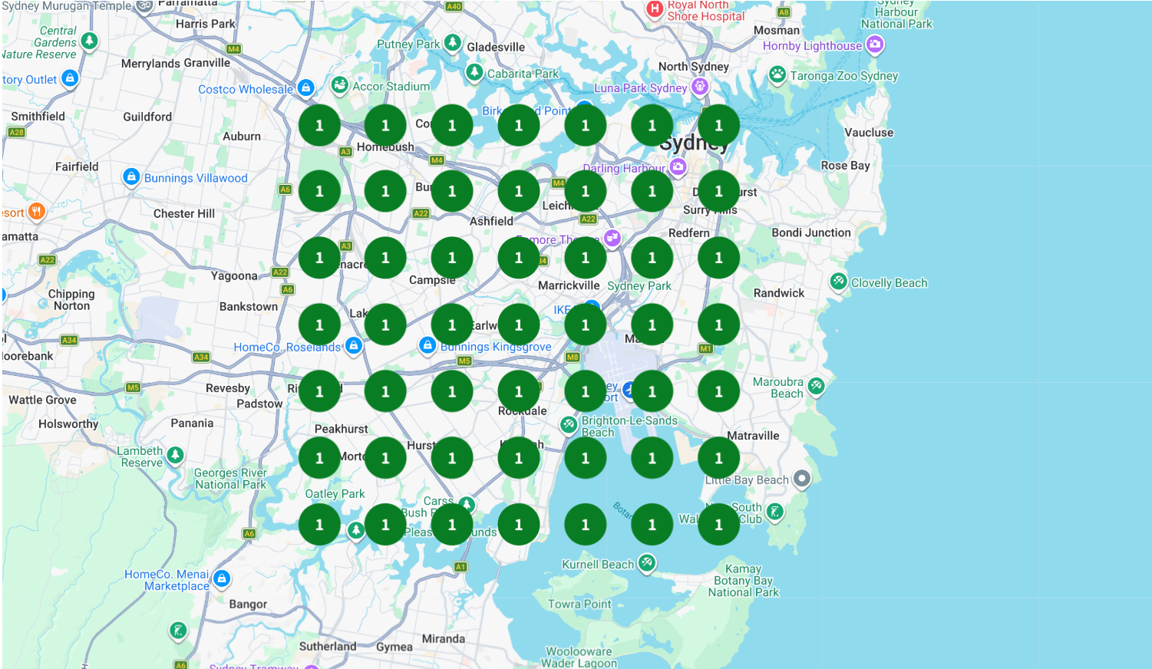Select the Darling Harbour camera icon

678,166
